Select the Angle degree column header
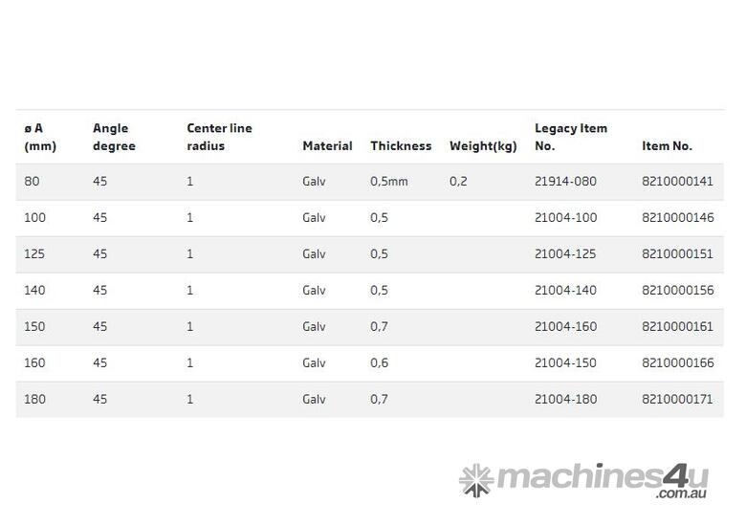 tap(114, 137)
